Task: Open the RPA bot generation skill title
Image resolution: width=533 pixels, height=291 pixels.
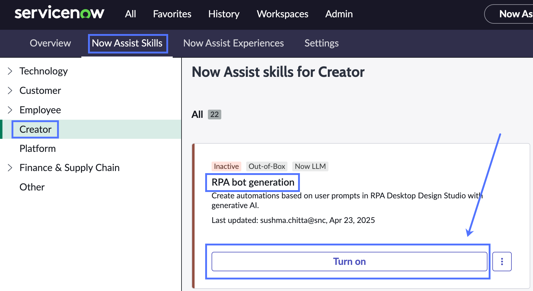Action: (x=253, y=182)
